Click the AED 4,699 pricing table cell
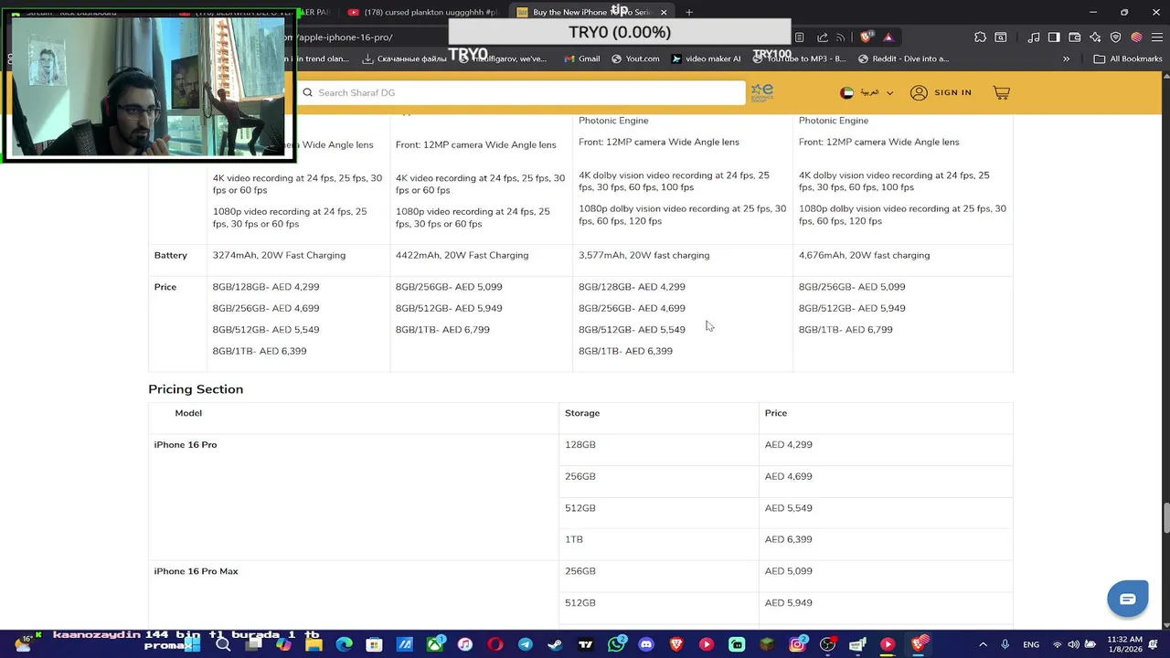1170x658 pixels. pos(788,476)
